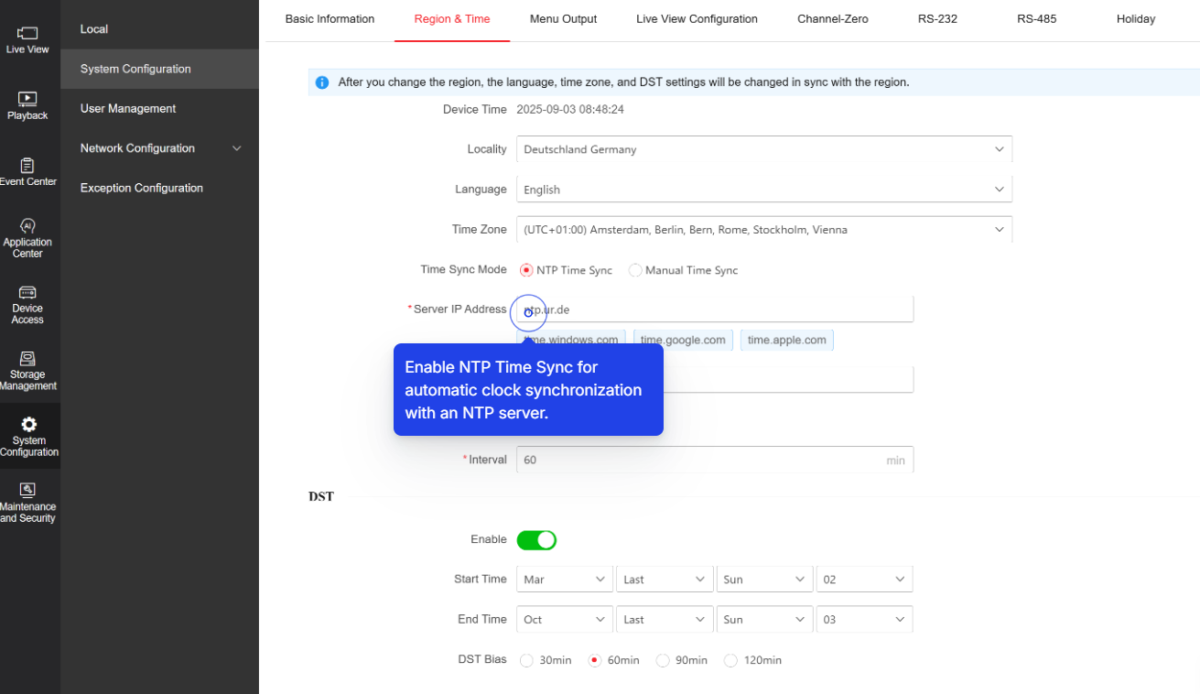Disable the DST Enable toggle
The image size is (1200, 694).
tap(536, 539)
